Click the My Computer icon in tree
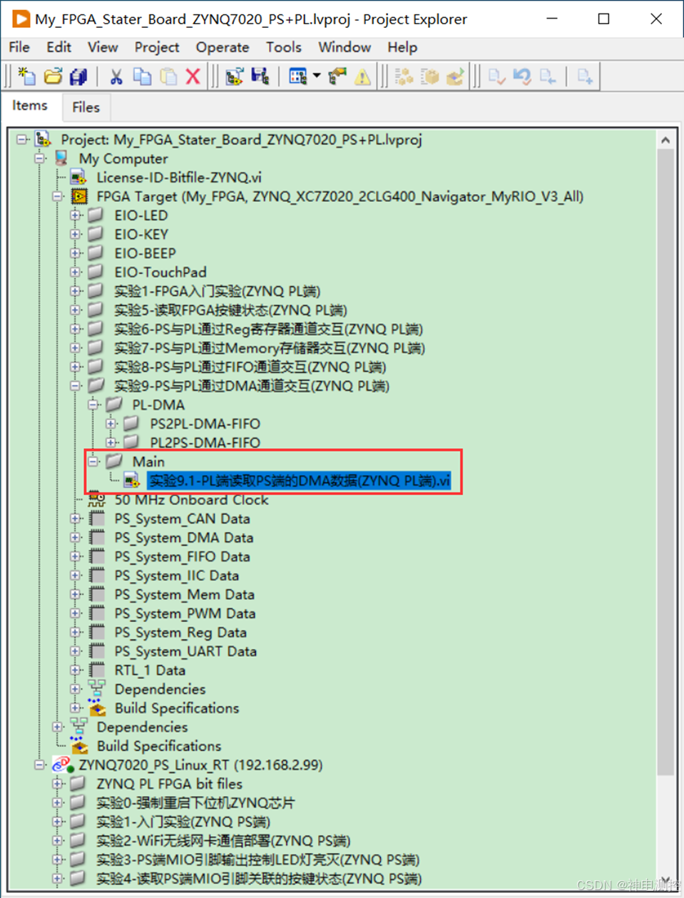 pyautogui.click(x=61, y=158)
